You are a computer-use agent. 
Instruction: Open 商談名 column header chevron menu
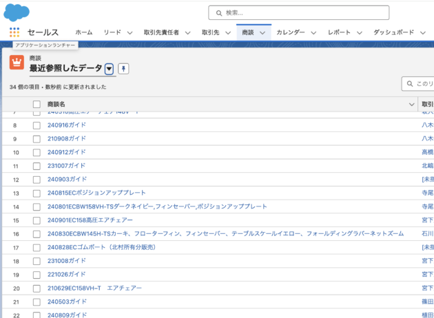(x=411, y=104)
